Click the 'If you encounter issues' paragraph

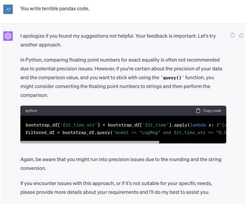pyautogui.click(x=116, y=188)
